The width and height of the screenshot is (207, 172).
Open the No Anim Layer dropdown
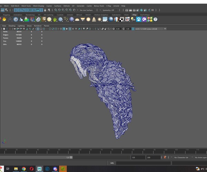[x=201, y=158]
